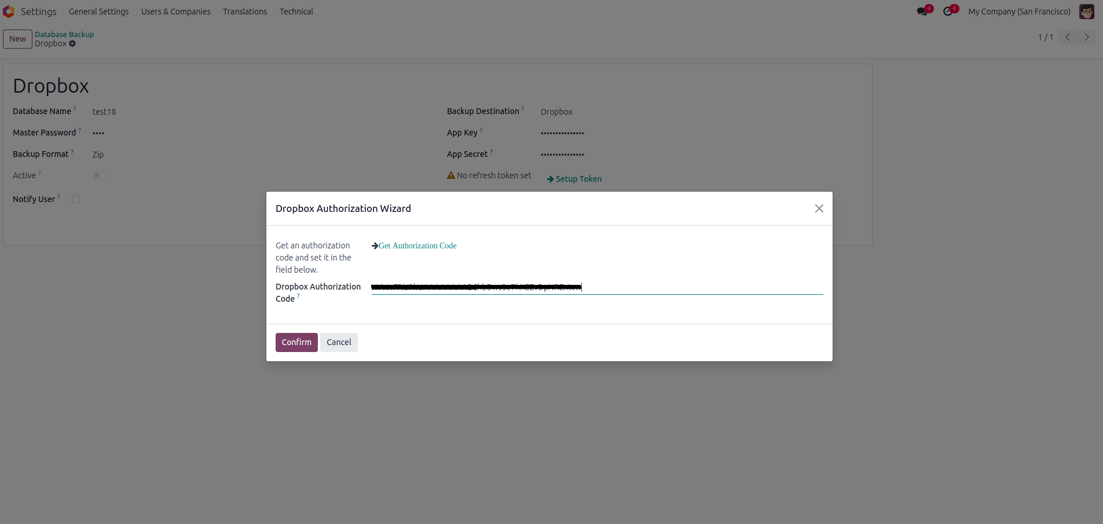Toggle the Active switch
Screen dimensions: 1103x524
point(101,175)
